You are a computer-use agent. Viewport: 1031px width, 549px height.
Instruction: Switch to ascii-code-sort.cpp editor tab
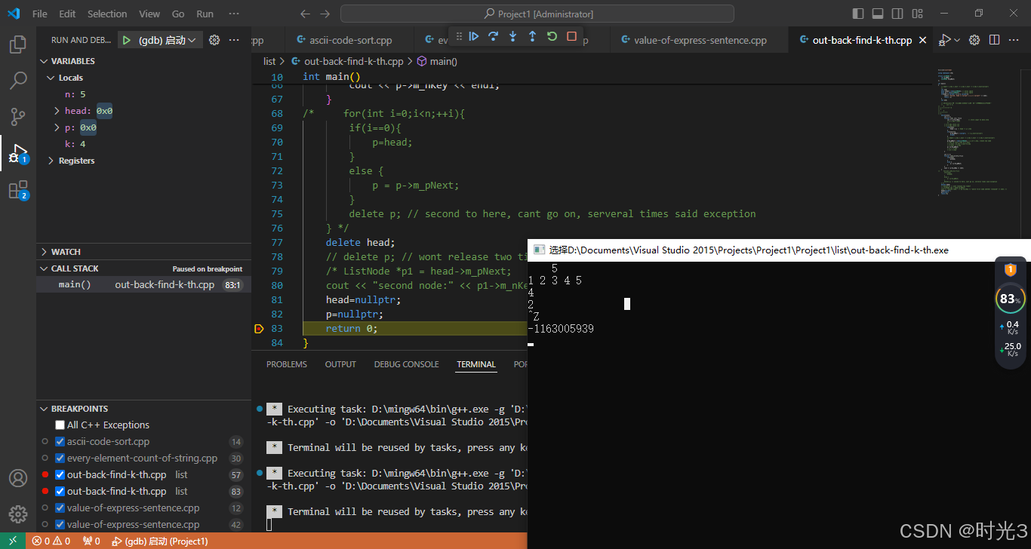[x=350, y=40]
